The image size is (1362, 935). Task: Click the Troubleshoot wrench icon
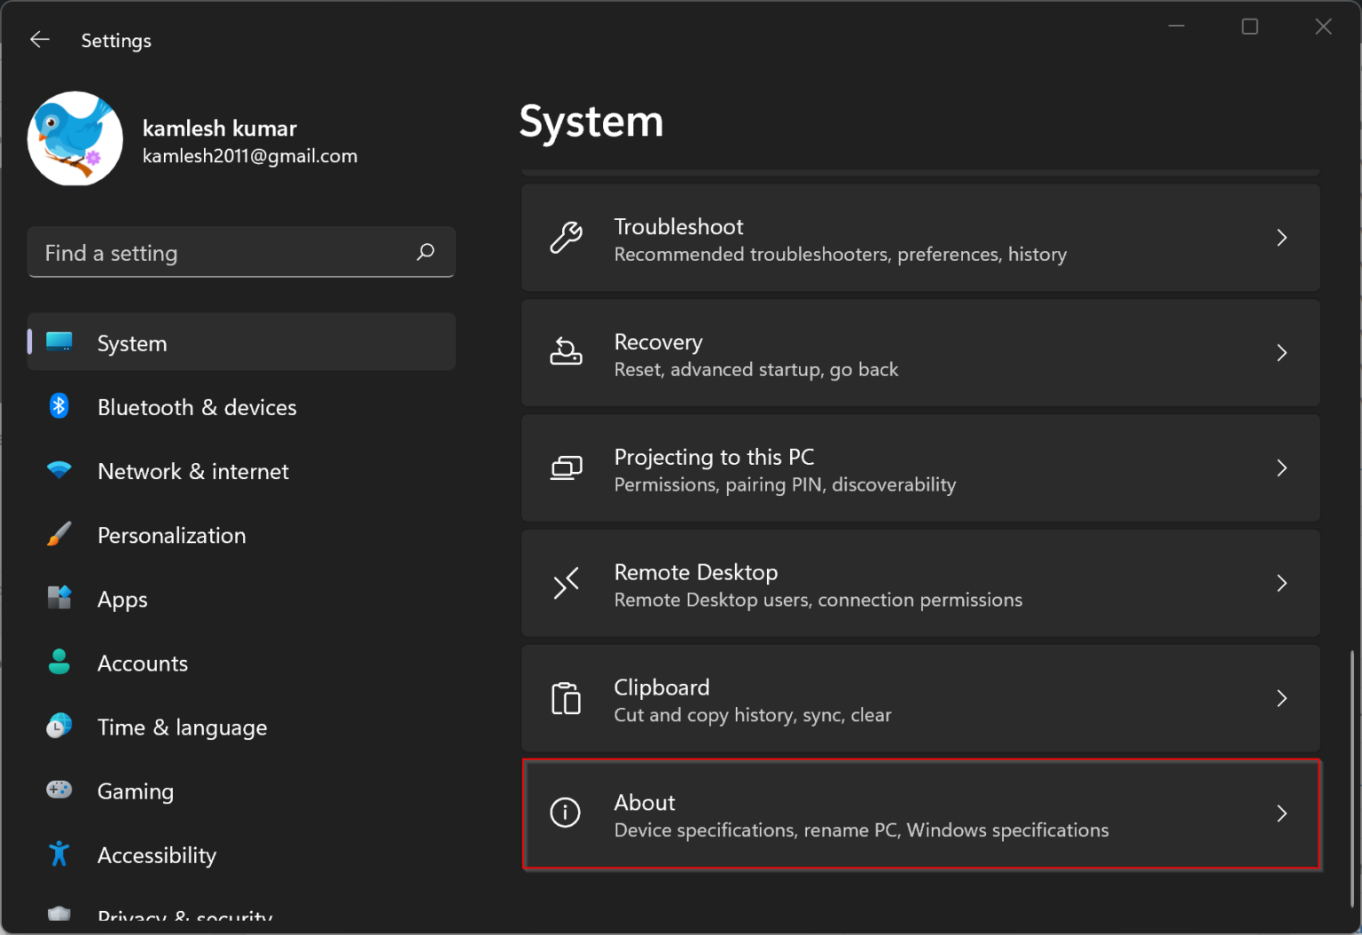[x=567, y=238]
